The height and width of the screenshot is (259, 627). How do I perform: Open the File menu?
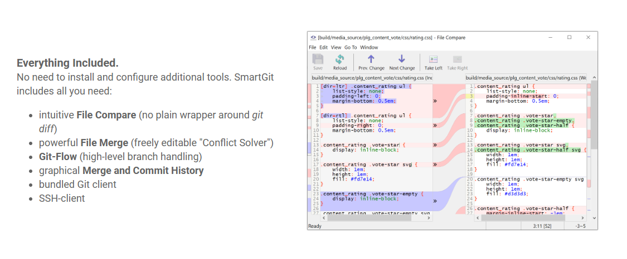pos(312,47)
